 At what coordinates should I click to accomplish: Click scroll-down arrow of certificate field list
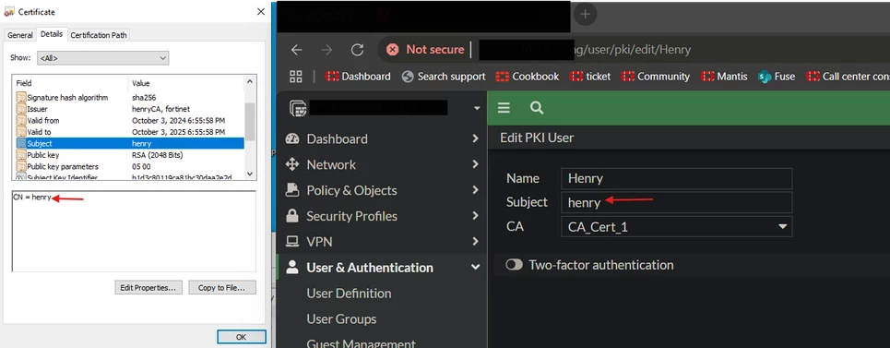[x=250, y=174]
